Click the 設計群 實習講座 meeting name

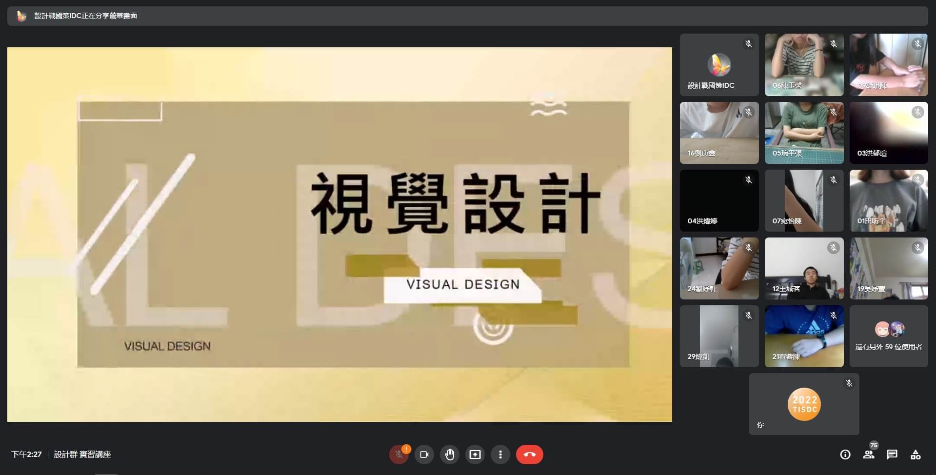point(82,455)
